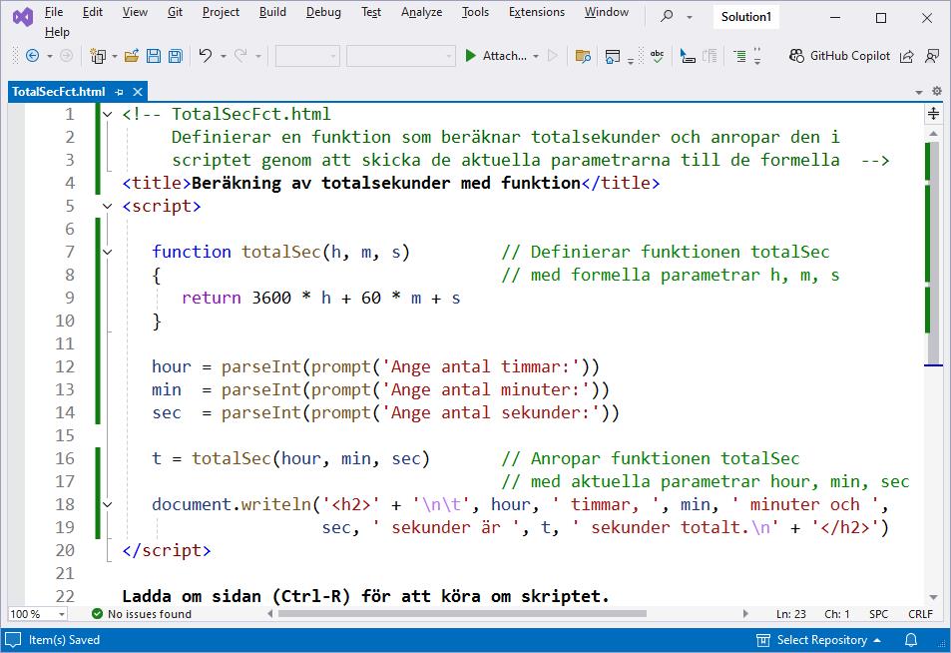Click the Save icon in the toolbar

[x=154, y=56]
